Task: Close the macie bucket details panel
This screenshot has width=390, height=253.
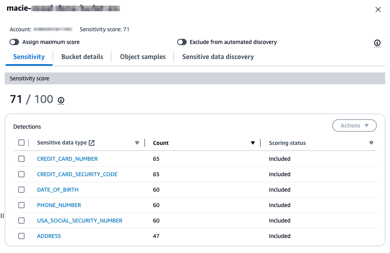Action: 378,9
